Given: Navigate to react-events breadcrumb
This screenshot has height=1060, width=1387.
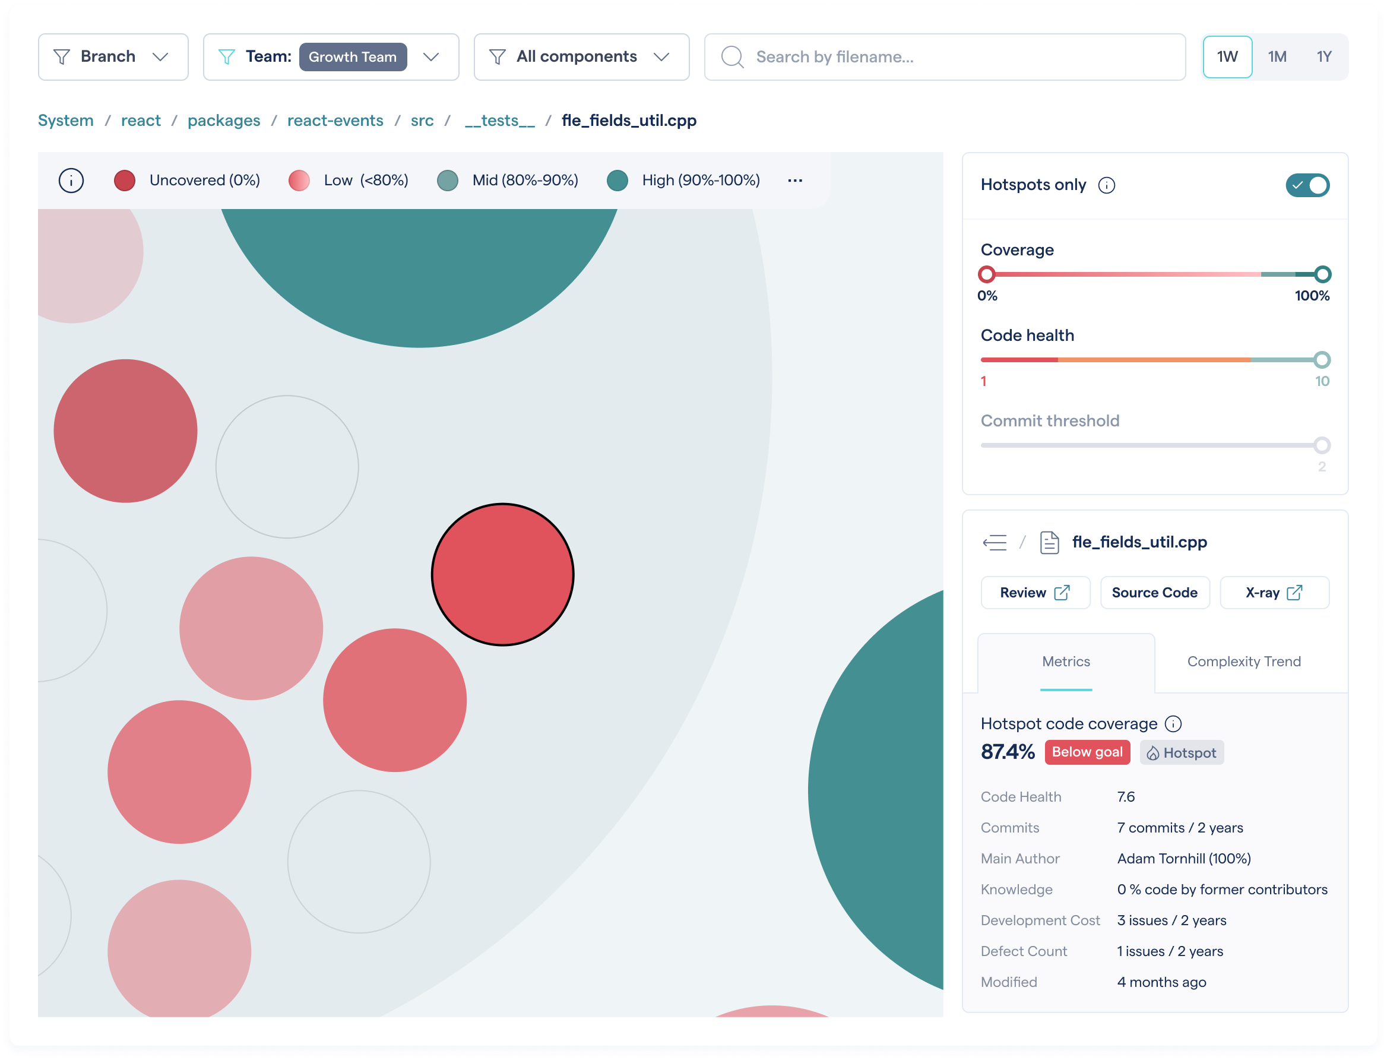Looking at the screenshot, I should point(335,121).
